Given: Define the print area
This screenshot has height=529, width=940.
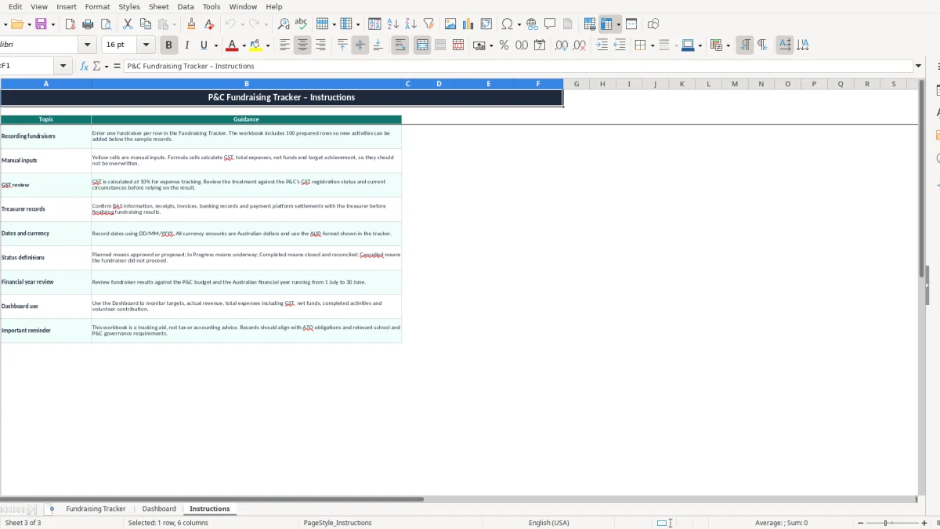Looking at the screenshot, I should click(x=590, y=24).
